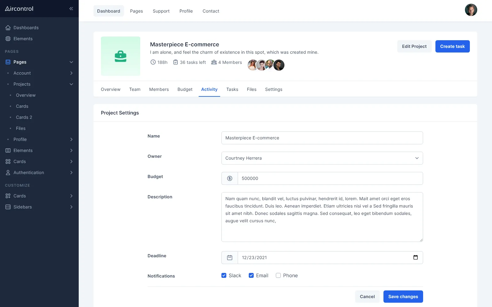This screenshot has height=307, width=492.
Task: Uncheck the Email notification checkbox
Action: pyautogui.click(x=251, y=275)
